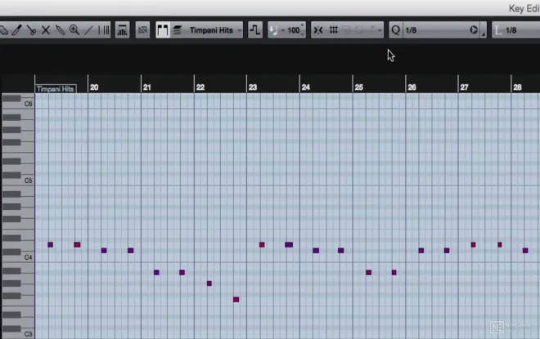Viewport: 540px width, 339px height.
Task: Click bar 25 in the ruler
Action: click(359, 87)
